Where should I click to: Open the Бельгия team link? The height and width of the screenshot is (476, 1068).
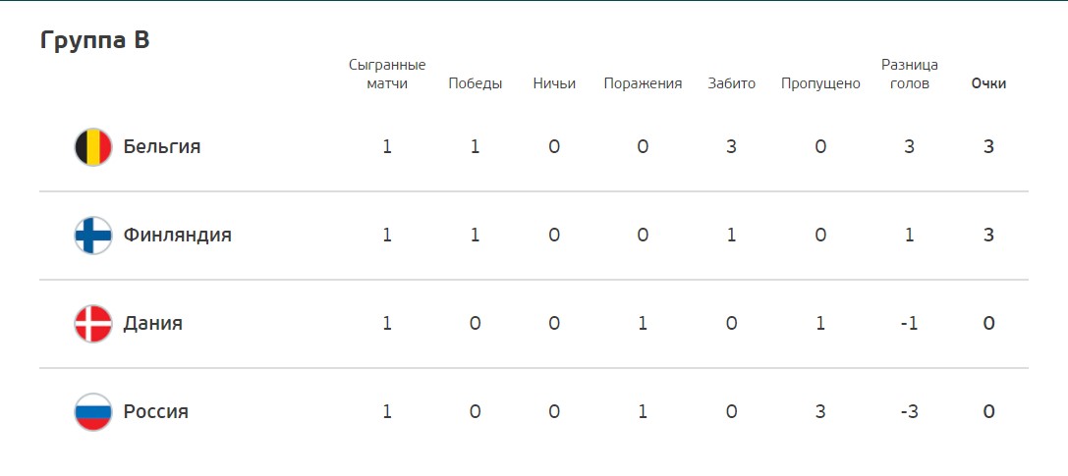162,147
